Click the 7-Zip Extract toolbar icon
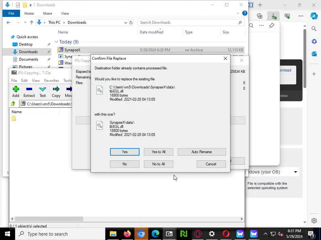This screenshot has height=240, width=321. [29, 92]
